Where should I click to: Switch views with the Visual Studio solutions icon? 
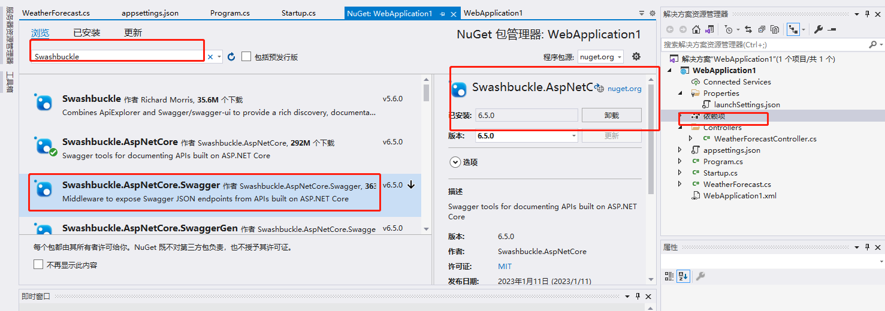pos(709,29)
